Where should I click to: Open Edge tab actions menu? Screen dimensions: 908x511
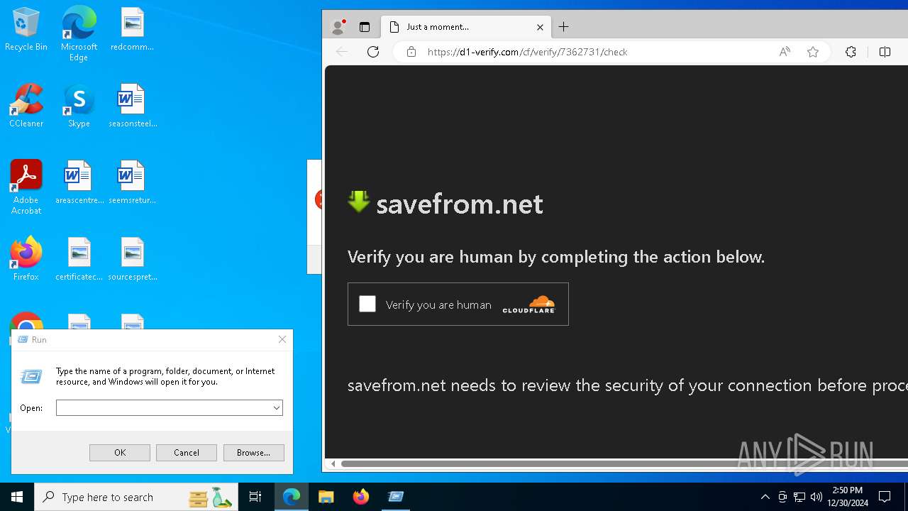(365, 27)
